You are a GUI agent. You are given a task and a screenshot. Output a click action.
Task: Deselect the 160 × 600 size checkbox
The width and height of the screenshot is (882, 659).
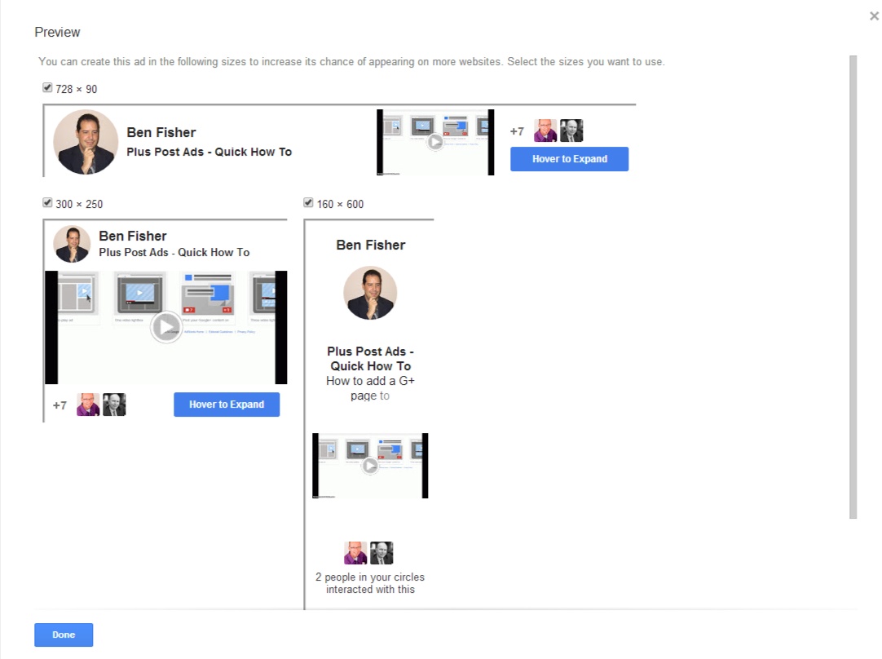pyautogui.click(x=308, y=203)
